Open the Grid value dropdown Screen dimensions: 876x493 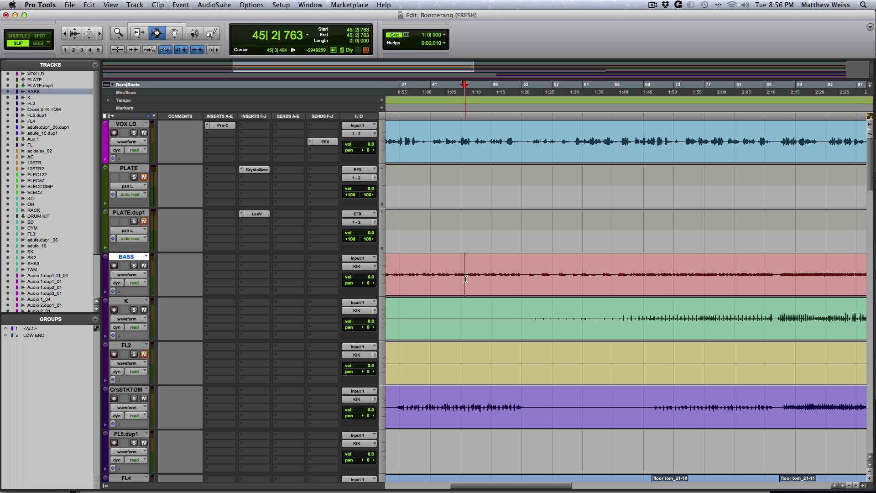[444, 35]
